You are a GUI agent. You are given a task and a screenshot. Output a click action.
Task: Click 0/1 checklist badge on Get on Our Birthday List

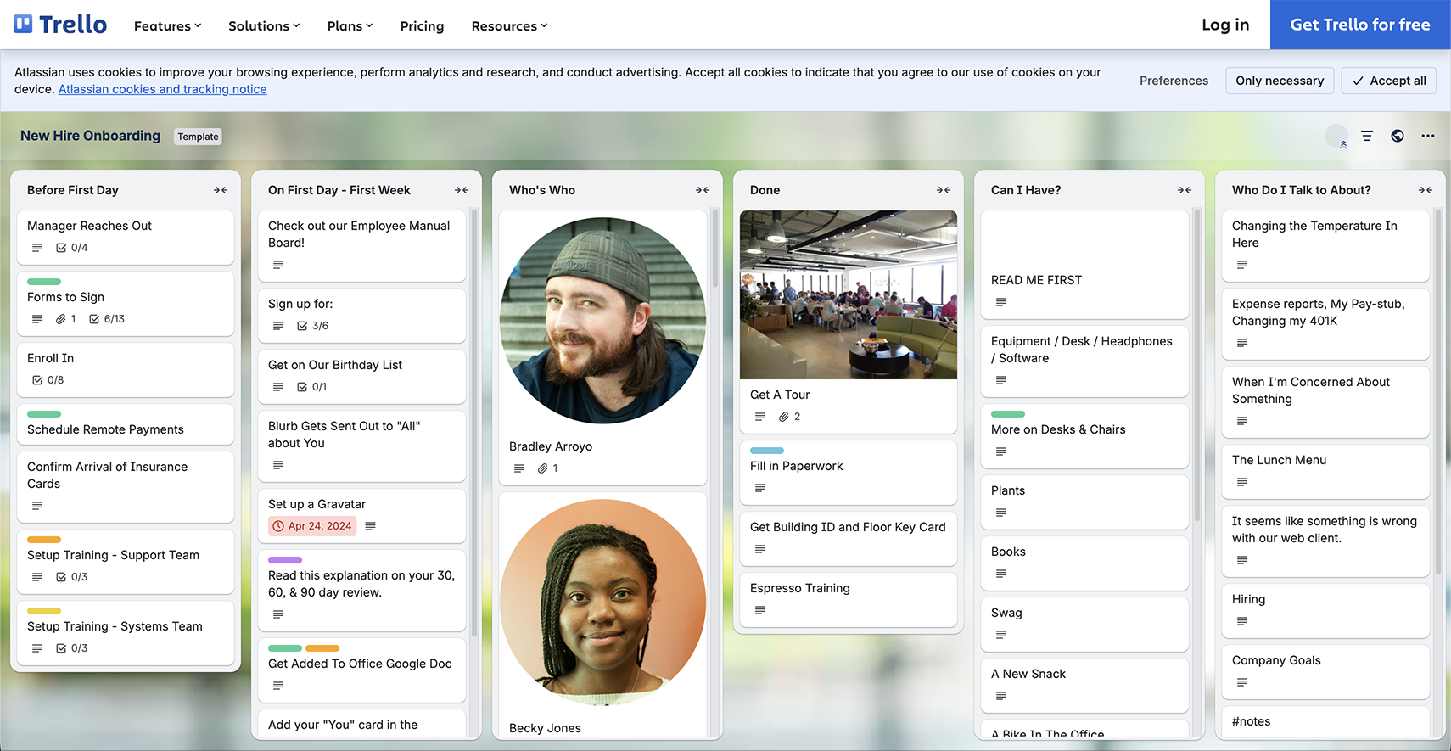pos(312,387)
